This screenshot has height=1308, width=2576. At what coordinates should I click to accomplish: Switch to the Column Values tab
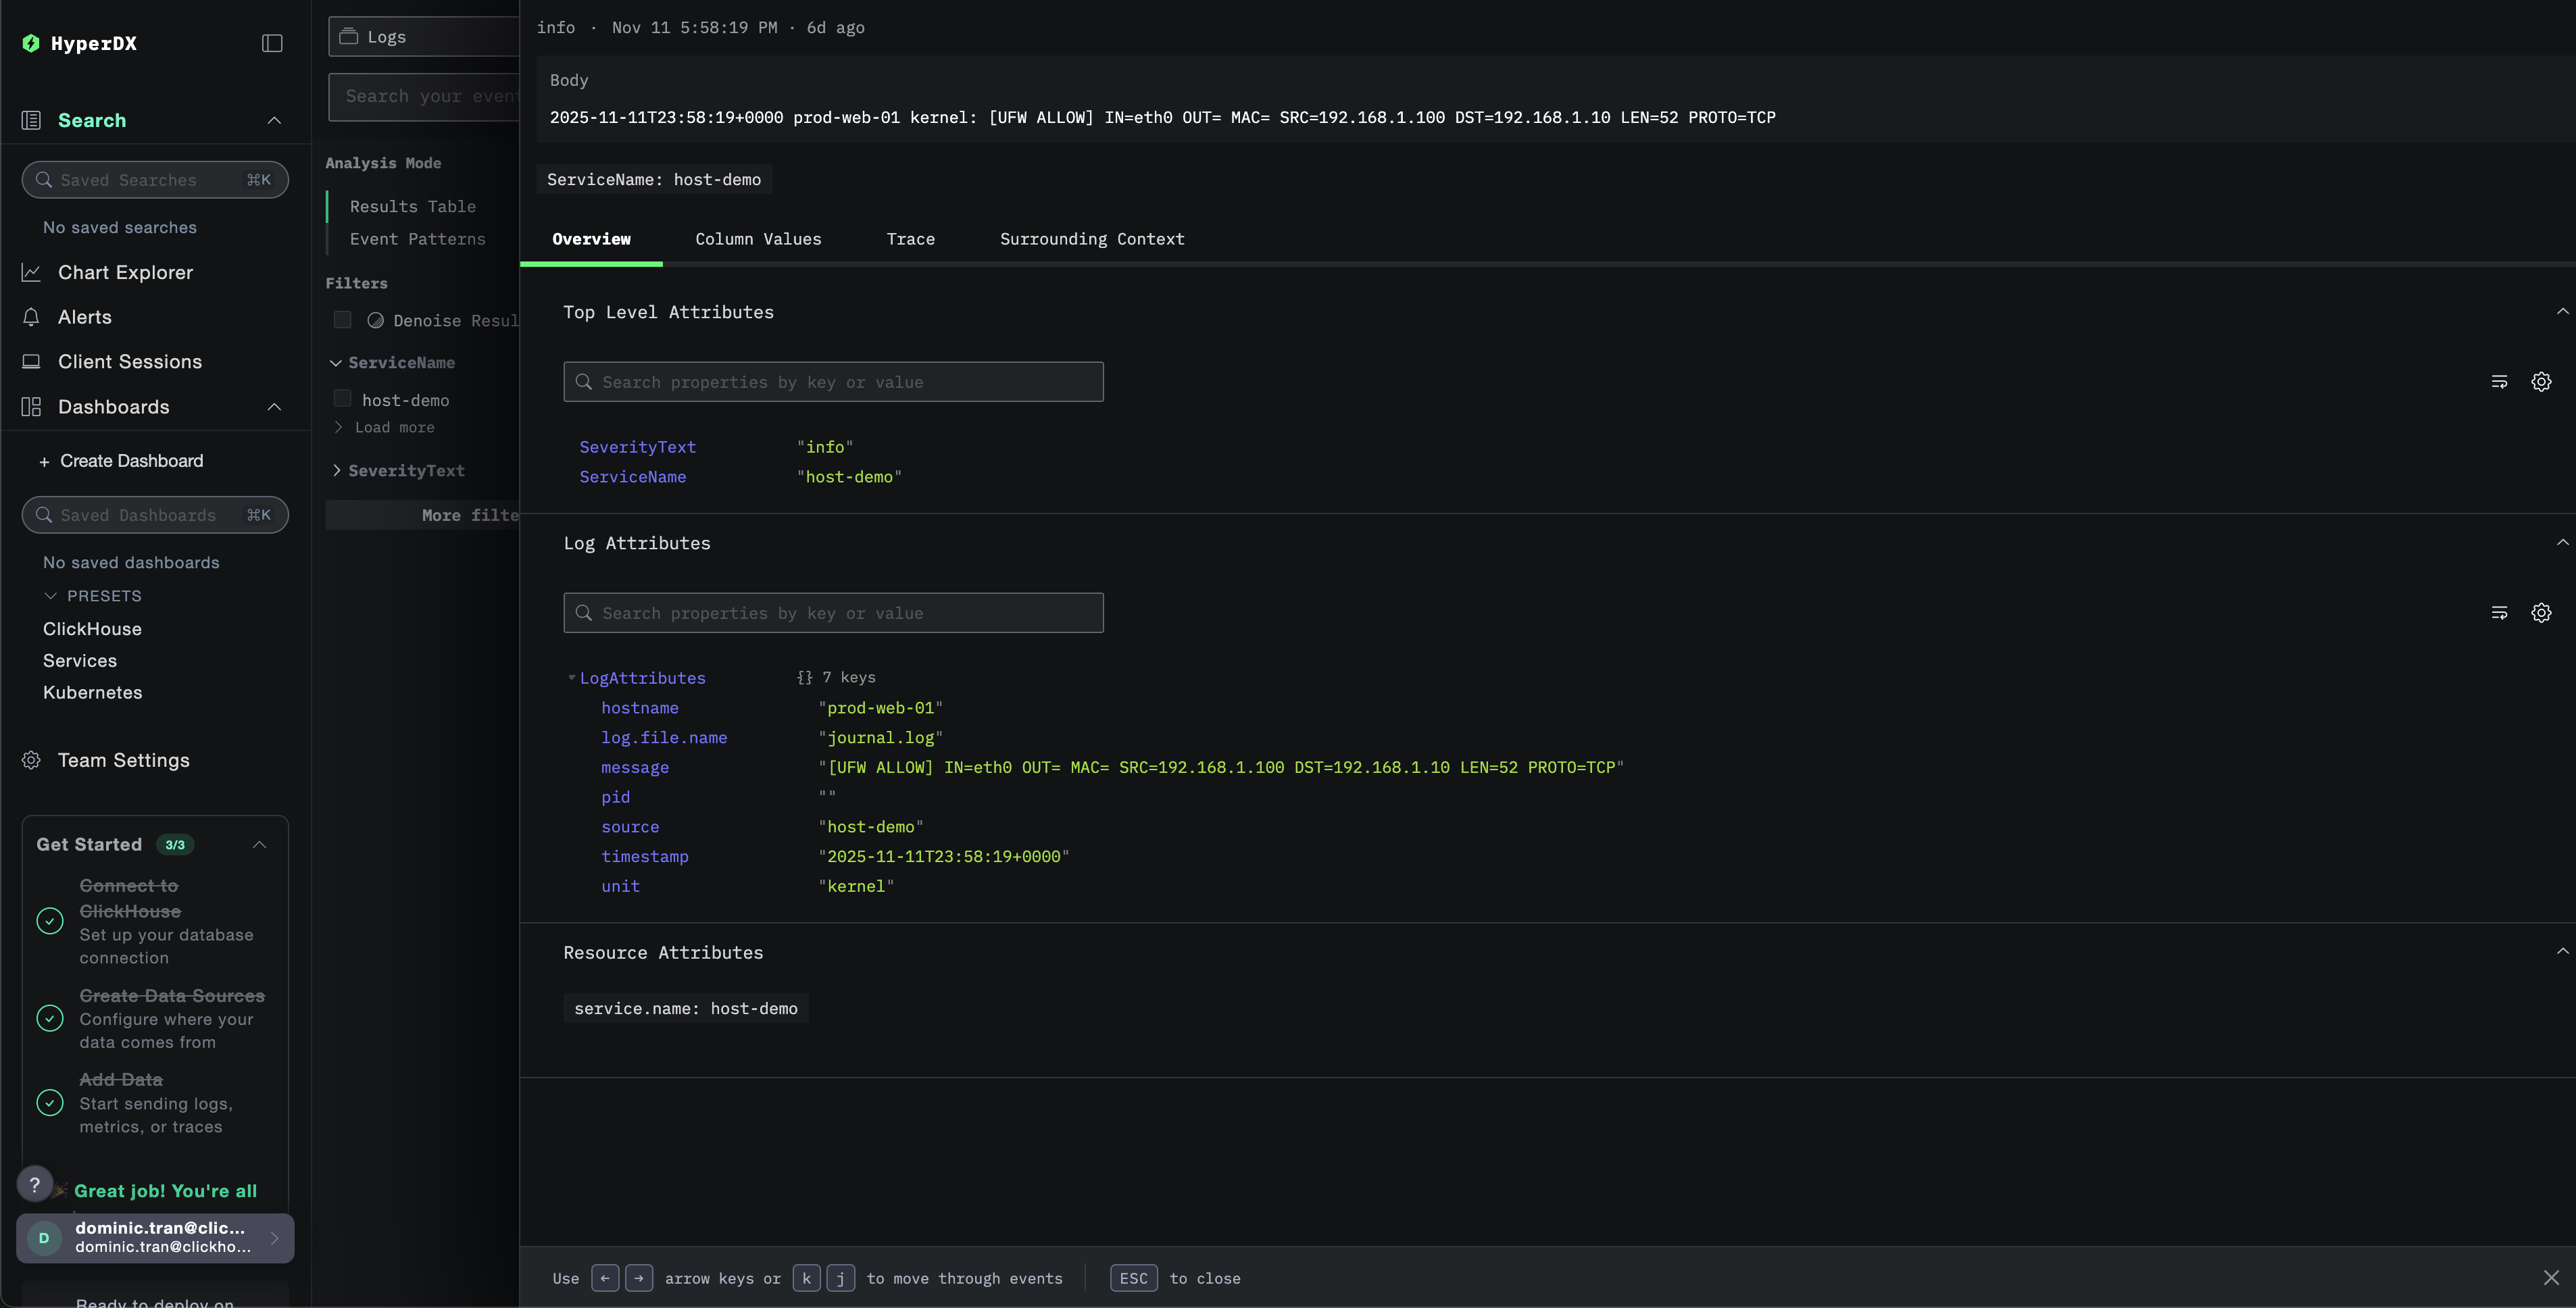pyautogui.click(x=758, y=239)
